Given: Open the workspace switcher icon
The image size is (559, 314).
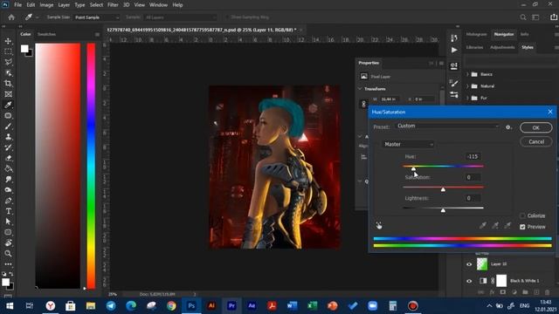Looking at the screenshot, I should click(535, 17).
